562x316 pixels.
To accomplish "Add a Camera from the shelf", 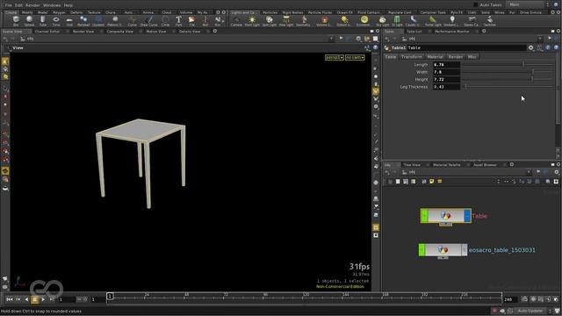I will pyautogui.click(x=236, y=21).
